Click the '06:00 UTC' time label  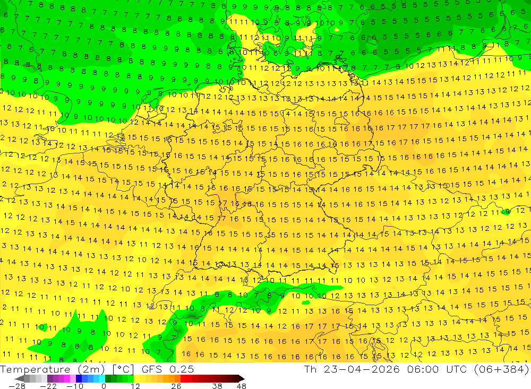(x=437, y=369)
